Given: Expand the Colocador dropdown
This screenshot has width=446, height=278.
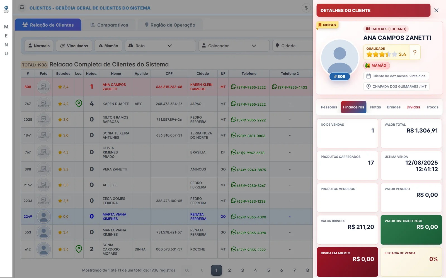Looking at the screenshot, I should (x=234, y=46).
